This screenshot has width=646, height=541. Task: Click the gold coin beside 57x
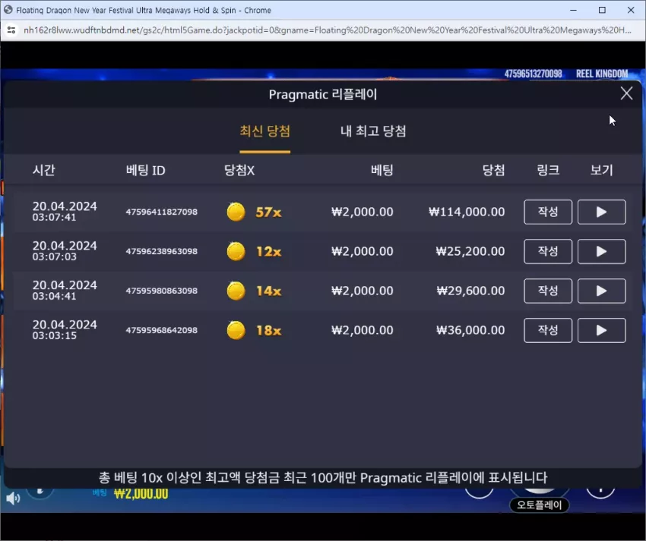click(236, 212)
